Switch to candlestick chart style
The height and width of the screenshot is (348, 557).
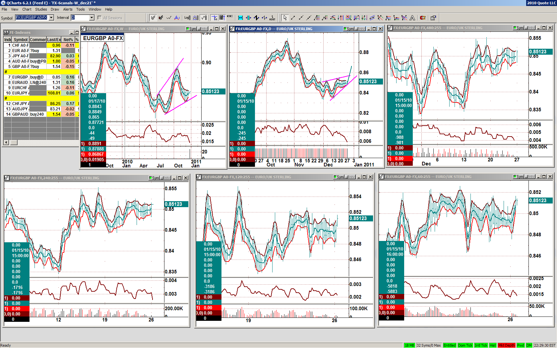click(x=161, y=18)
